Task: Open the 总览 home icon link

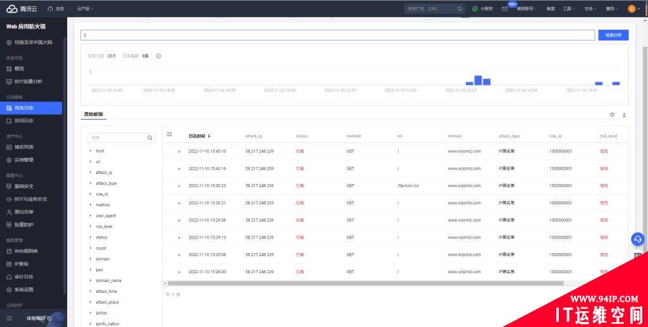Action: [x=56, y=9]
